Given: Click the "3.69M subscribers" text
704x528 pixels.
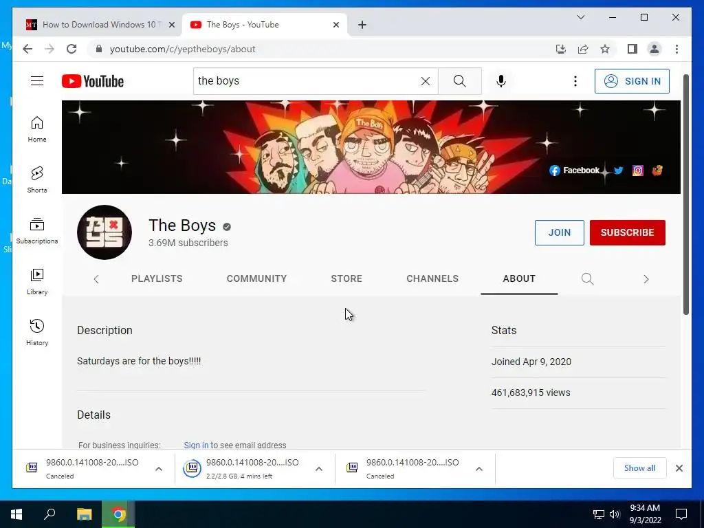Looking at the screenshot, I should click(x=188, y=243).
